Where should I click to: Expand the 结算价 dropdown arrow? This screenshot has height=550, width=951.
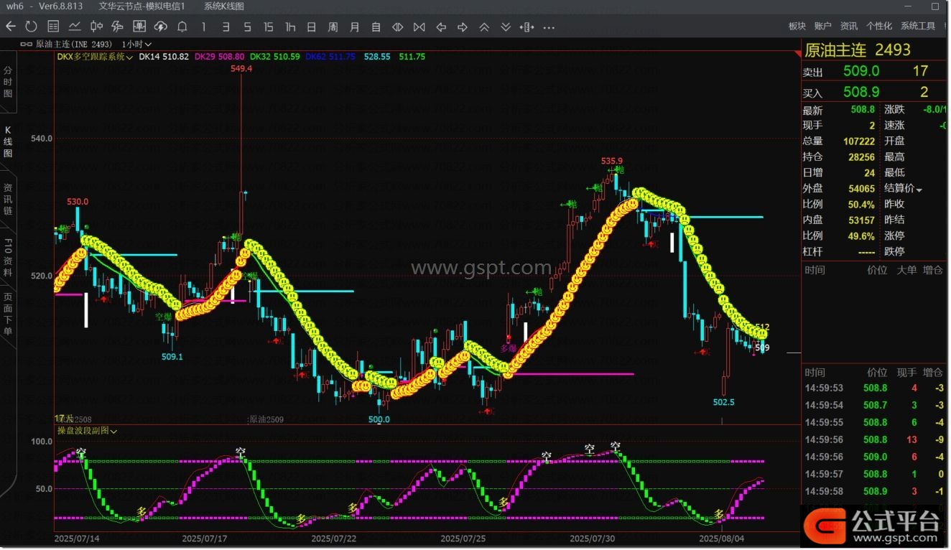919,190
